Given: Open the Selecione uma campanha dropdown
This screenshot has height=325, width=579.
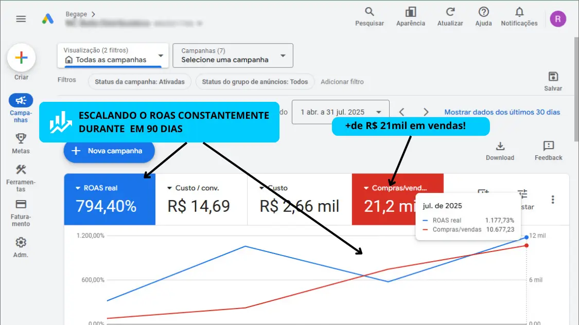Looking at the screenshot, I should 233,56.
